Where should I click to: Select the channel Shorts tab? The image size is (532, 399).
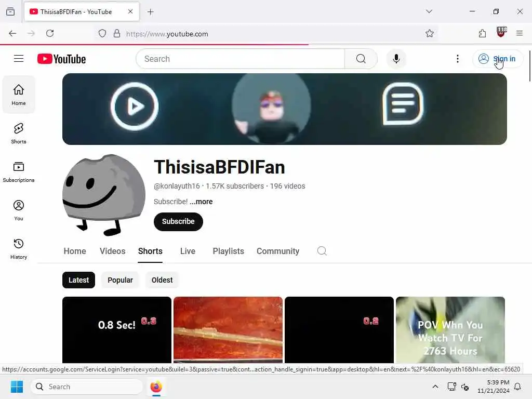point(150,251)
